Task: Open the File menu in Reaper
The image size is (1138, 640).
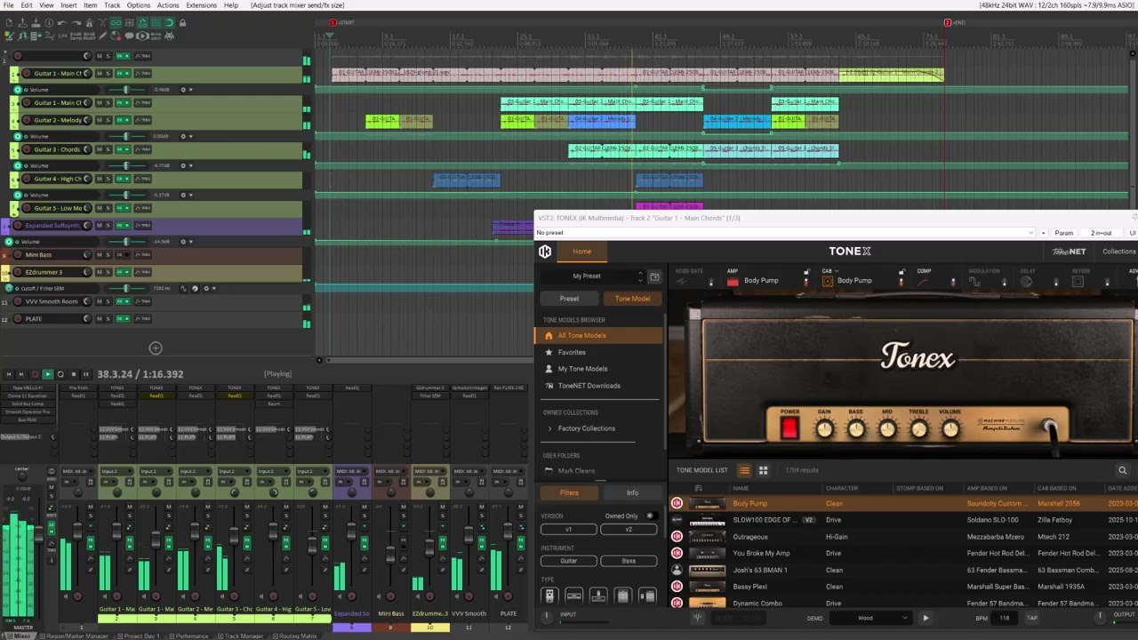Action: [8, 5]
